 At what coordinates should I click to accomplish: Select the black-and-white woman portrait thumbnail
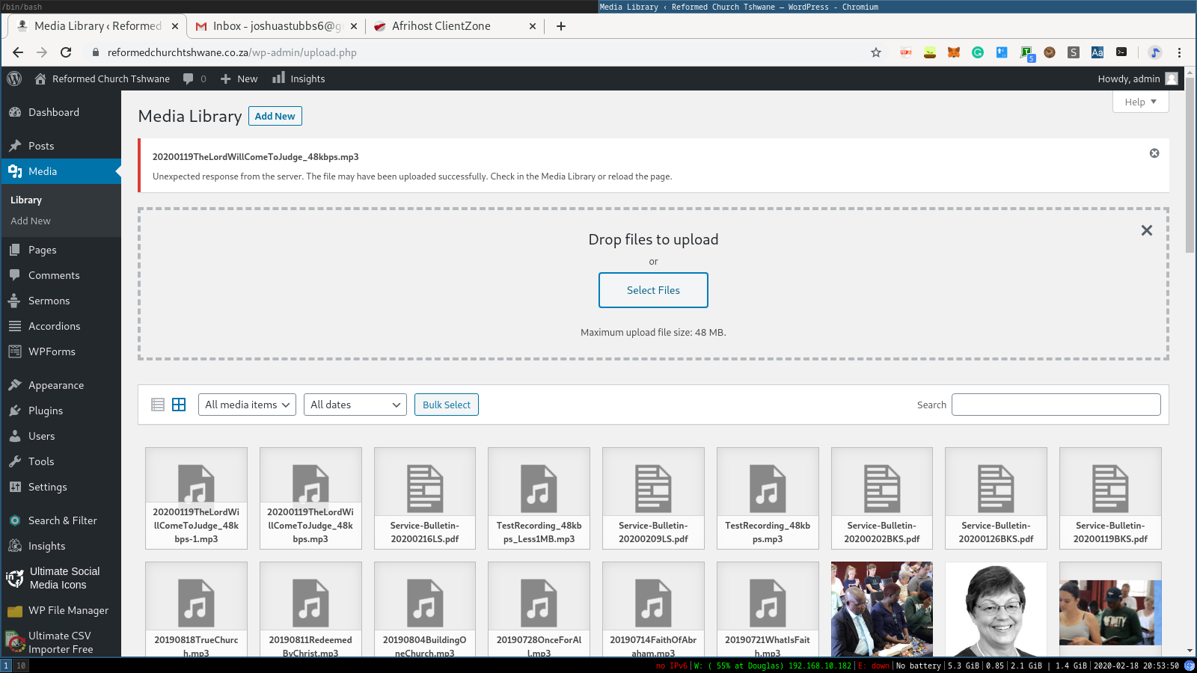996,609
